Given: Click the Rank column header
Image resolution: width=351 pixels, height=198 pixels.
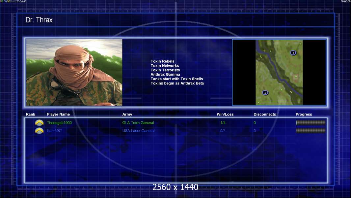Looking at the screenshot, I should (30, 115).
